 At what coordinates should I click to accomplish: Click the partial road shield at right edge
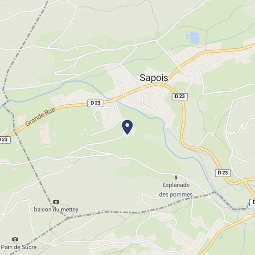[x=252, y=202]
